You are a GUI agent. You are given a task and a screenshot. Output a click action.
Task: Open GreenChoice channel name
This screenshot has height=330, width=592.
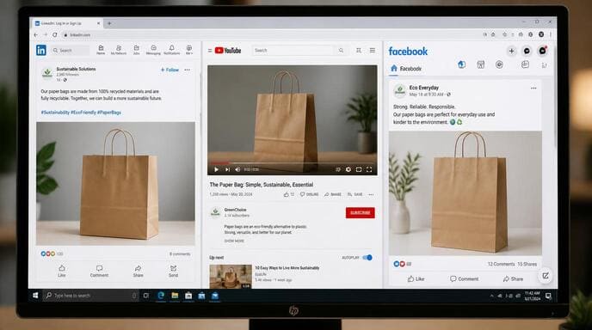[235, 210]
